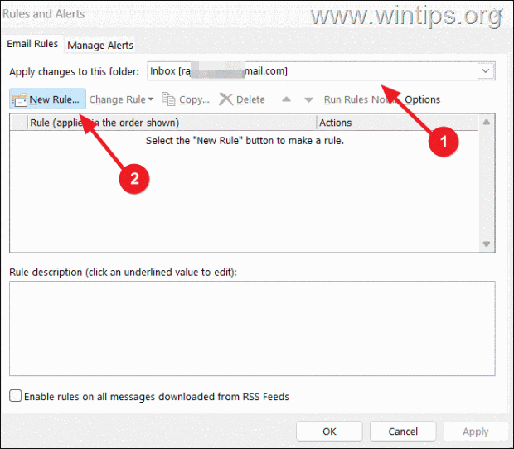The width and height of the screenshot is (514, 449).
Task: Click the rules list scroll up arrow
Action: coord(486,123)
